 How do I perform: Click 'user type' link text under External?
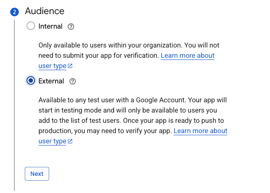(x=52, y=141)
